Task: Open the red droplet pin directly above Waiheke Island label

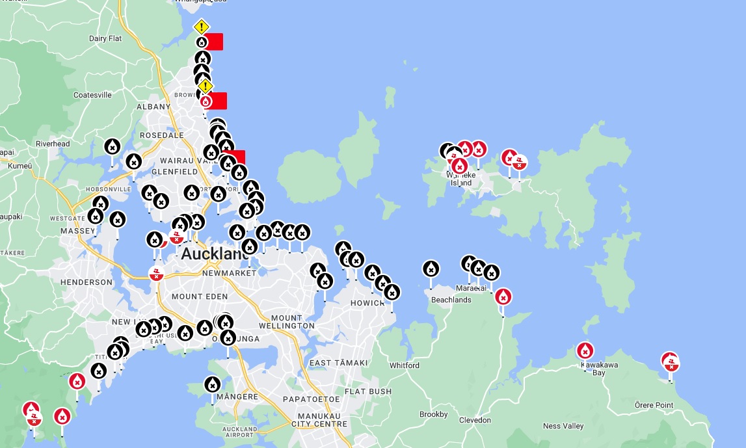Action: (460, 166)
